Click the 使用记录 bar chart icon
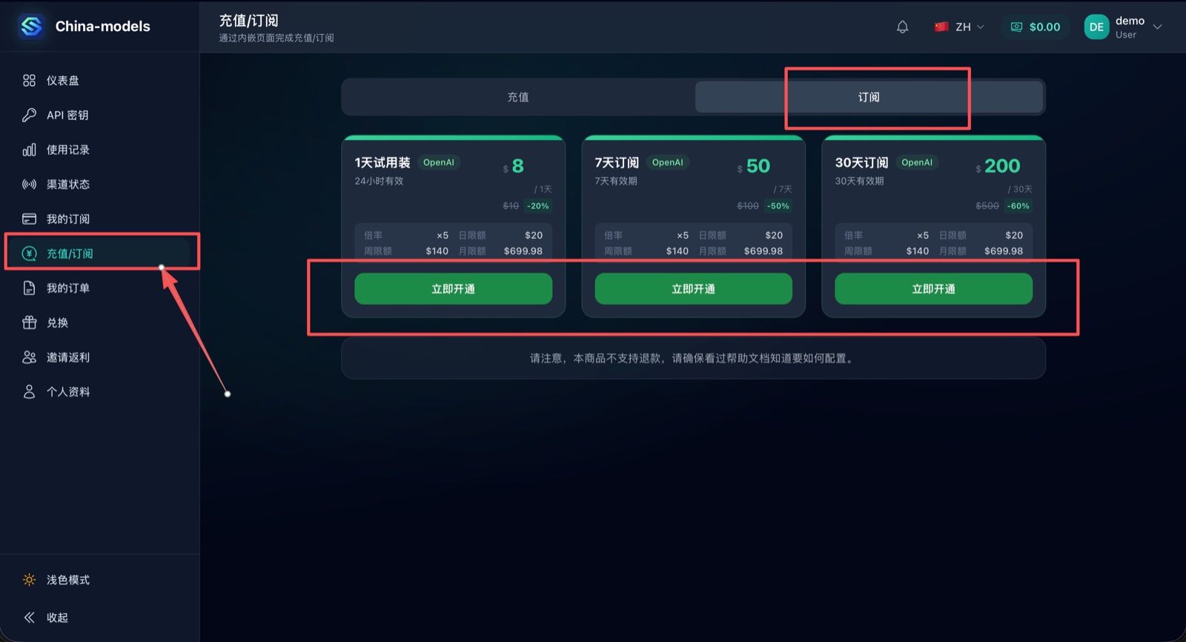 pyautogui.click(x=29, y=150)
